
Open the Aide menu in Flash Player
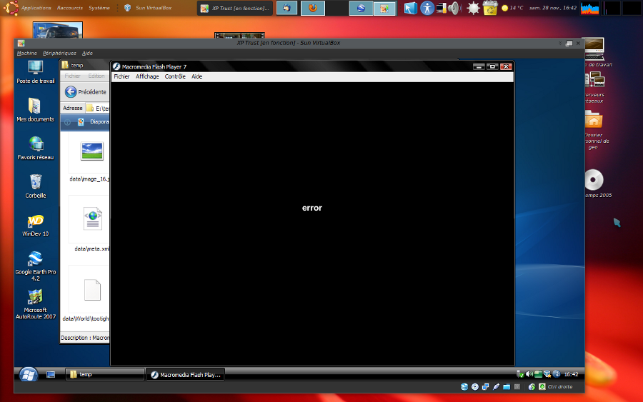(196, 76)
